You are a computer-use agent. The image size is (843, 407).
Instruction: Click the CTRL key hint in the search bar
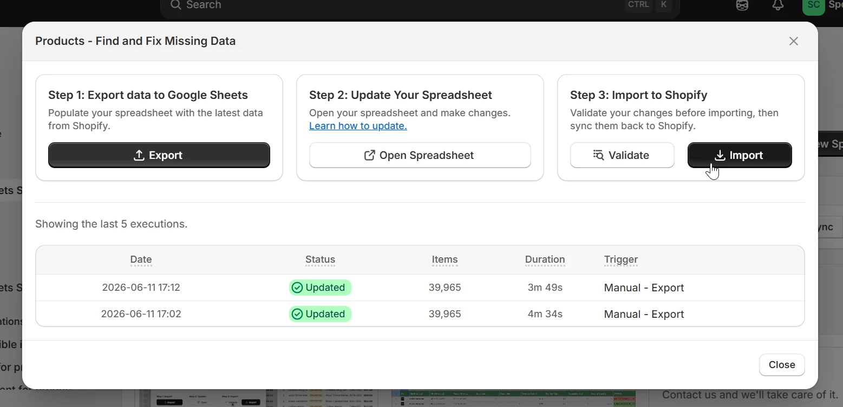pos(638,5)
